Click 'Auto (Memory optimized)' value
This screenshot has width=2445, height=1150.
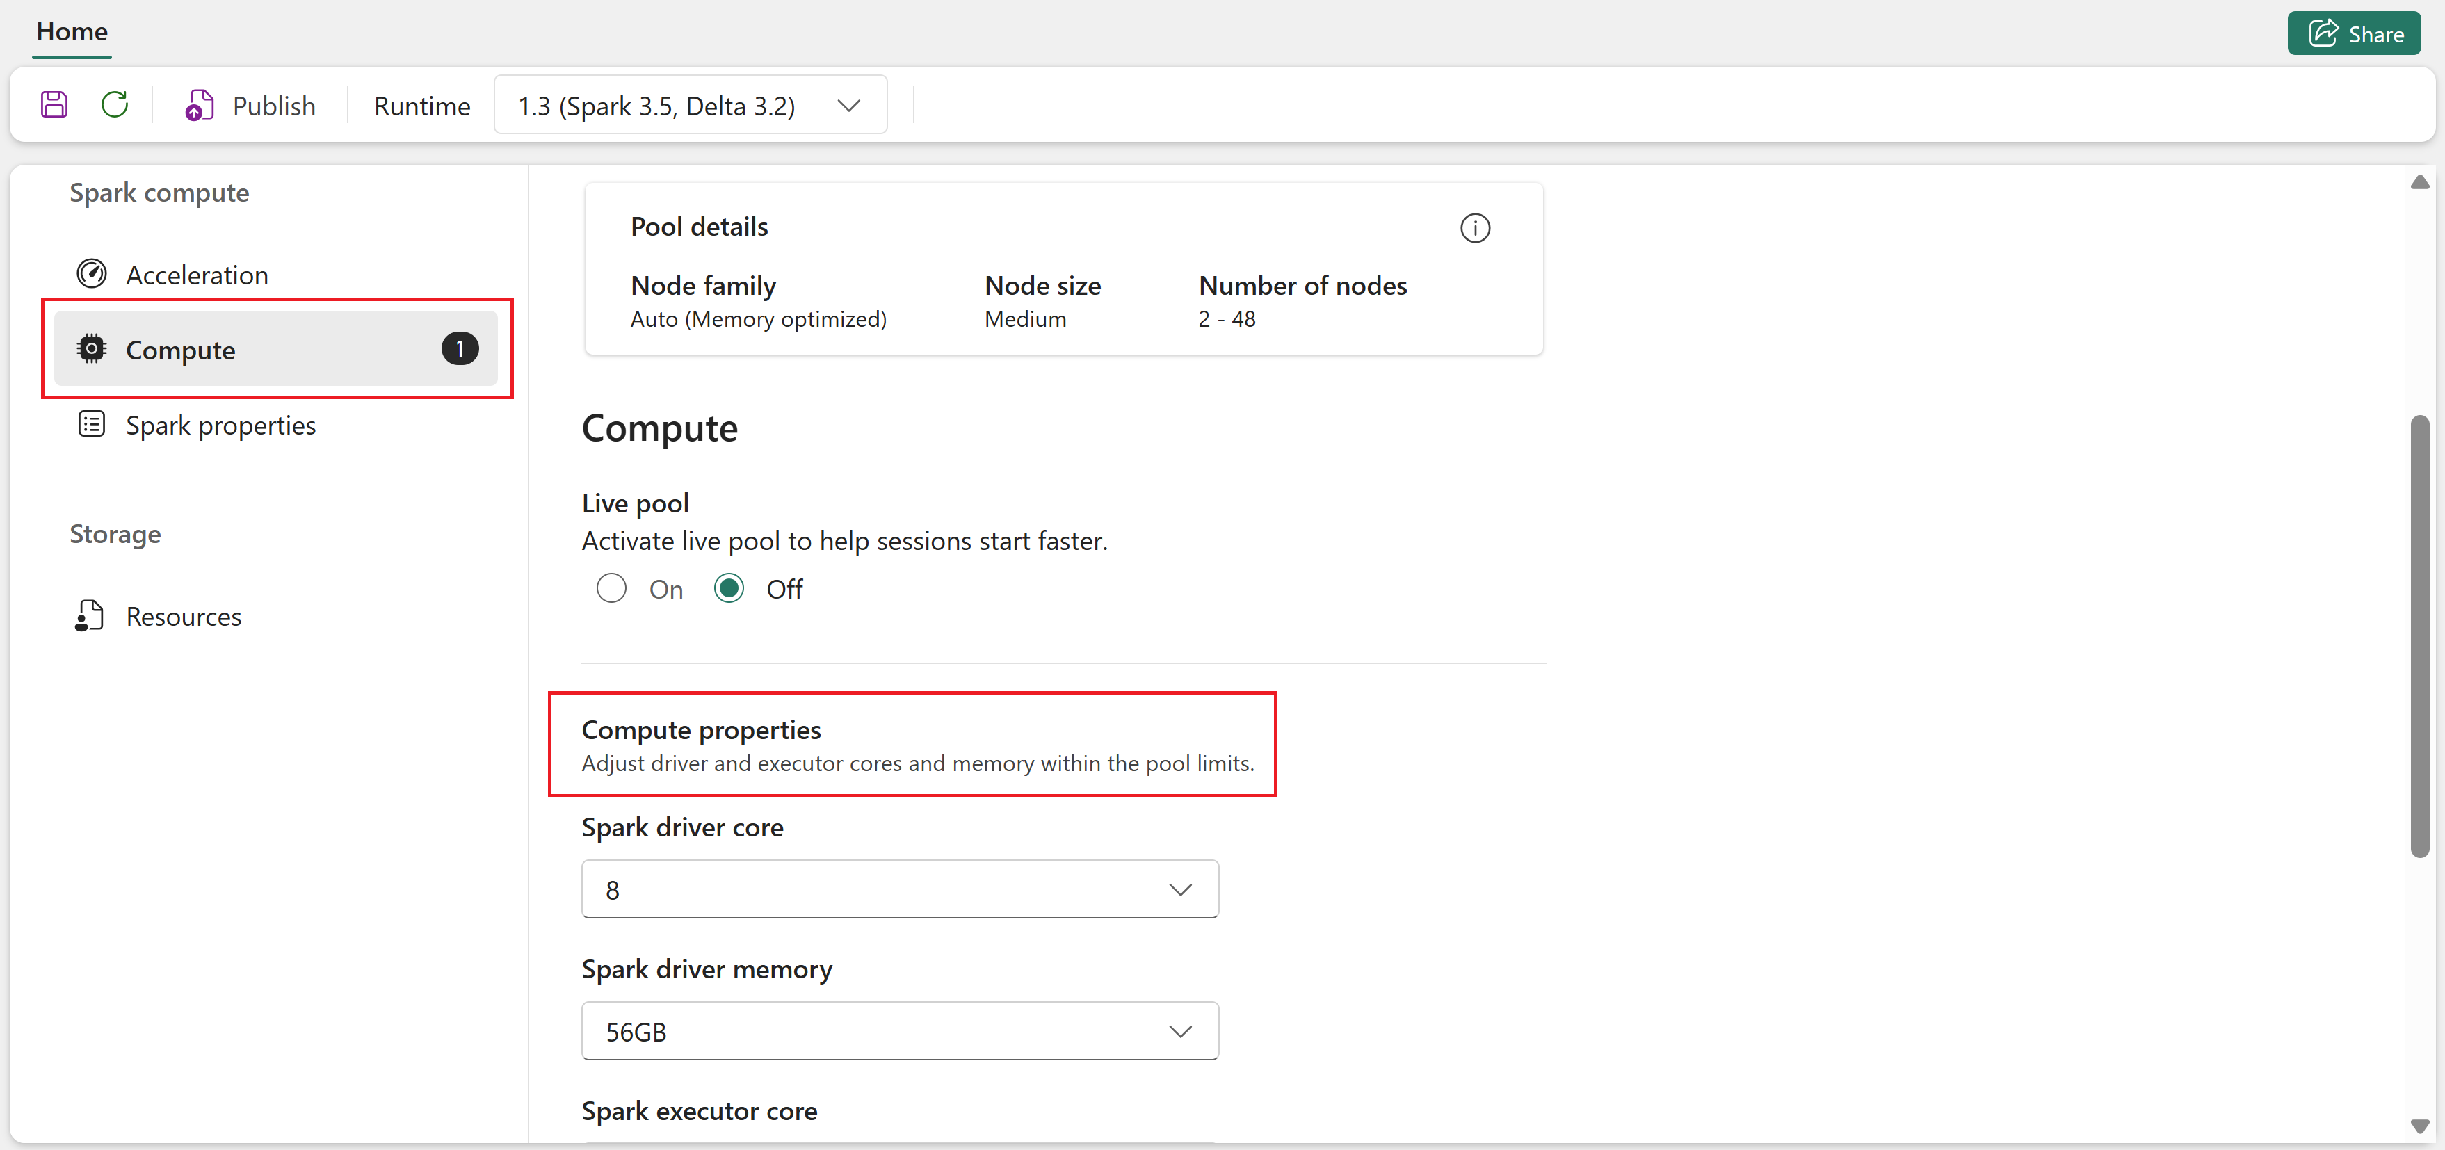click(x=759, y=319)
